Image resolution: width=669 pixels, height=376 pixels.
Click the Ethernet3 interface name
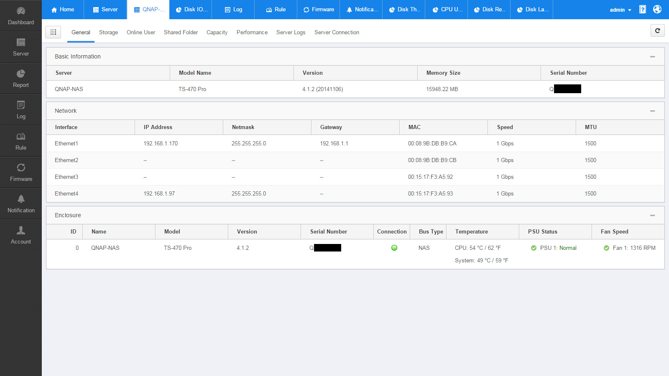coord(66,177)
